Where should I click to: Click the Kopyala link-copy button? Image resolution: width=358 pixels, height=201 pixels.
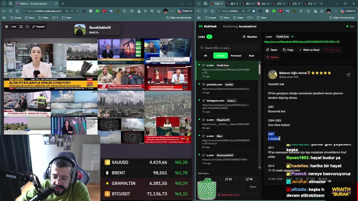click(x=39, y=27)
